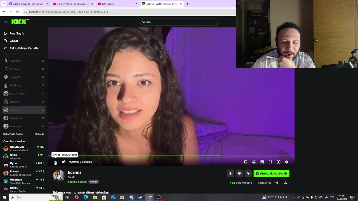The width and height of the screenshot is (358, 201).
Task: Share the video via share icon
Action: coord(277,183)
